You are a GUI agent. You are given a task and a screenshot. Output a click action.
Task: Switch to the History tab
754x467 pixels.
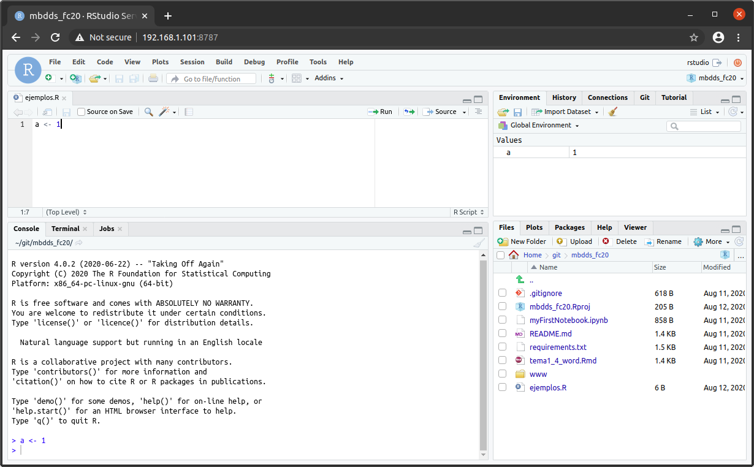click(564, 97)
